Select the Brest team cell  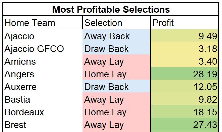[x=43, y=125]
